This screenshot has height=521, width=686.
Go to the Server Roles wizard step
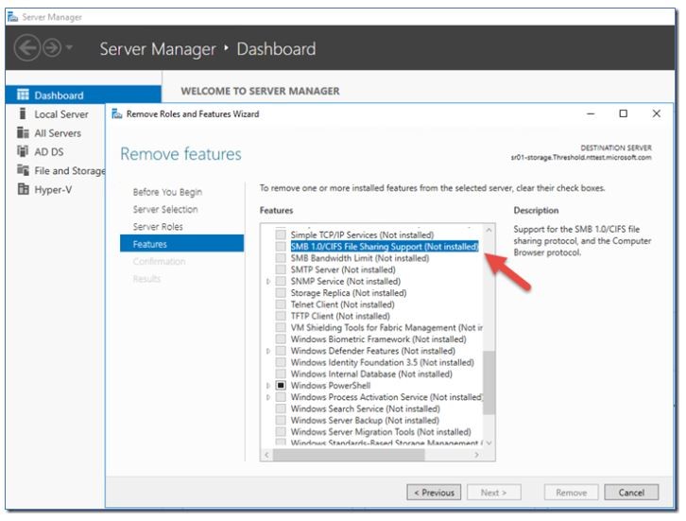click(x=158, y=227)
